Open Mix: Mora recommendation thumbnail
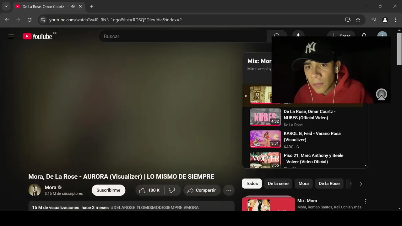402x226 pixels. tap(269, 204)
